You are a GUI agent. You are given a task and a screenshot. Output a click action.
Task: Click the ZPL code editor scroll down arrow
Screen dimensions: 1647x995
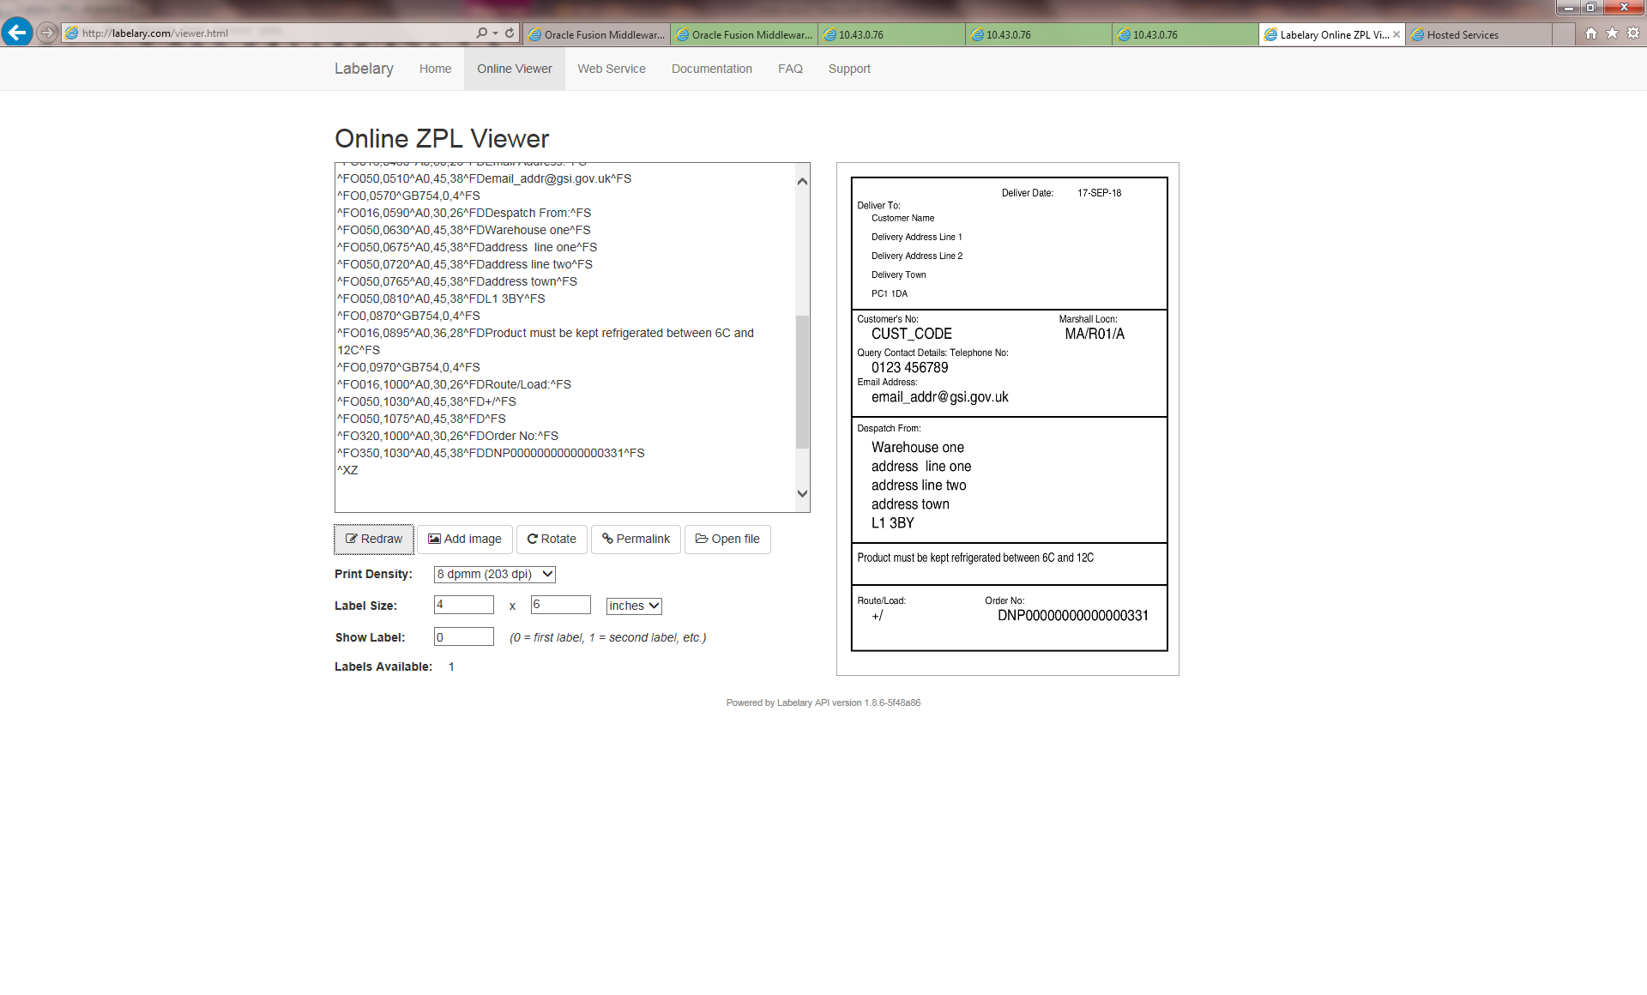pos(802,493)
